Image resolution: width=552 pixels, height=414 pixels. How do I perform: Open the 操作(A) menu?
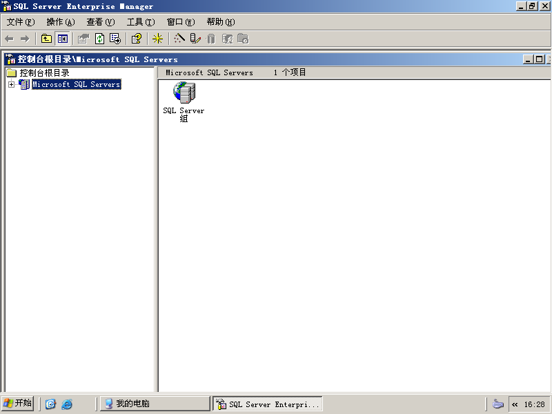61,22
